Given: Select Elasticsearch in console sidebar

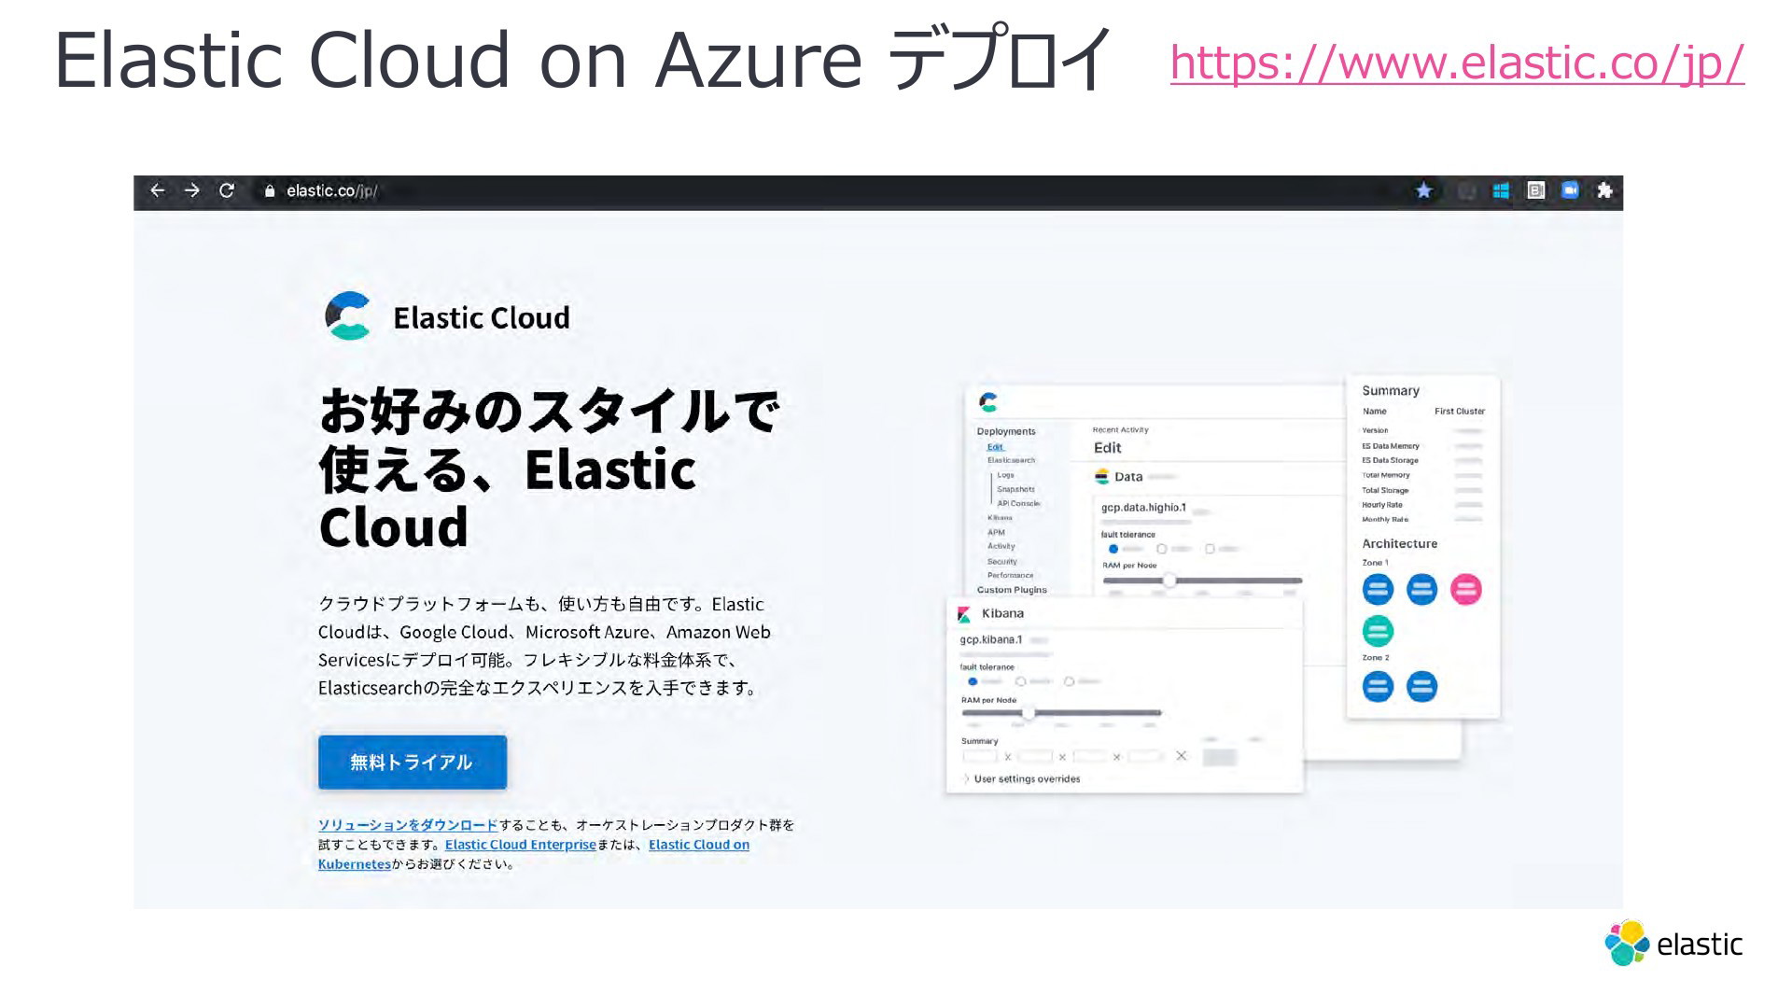Looking at the screenshot, I should coord(1011,460).
